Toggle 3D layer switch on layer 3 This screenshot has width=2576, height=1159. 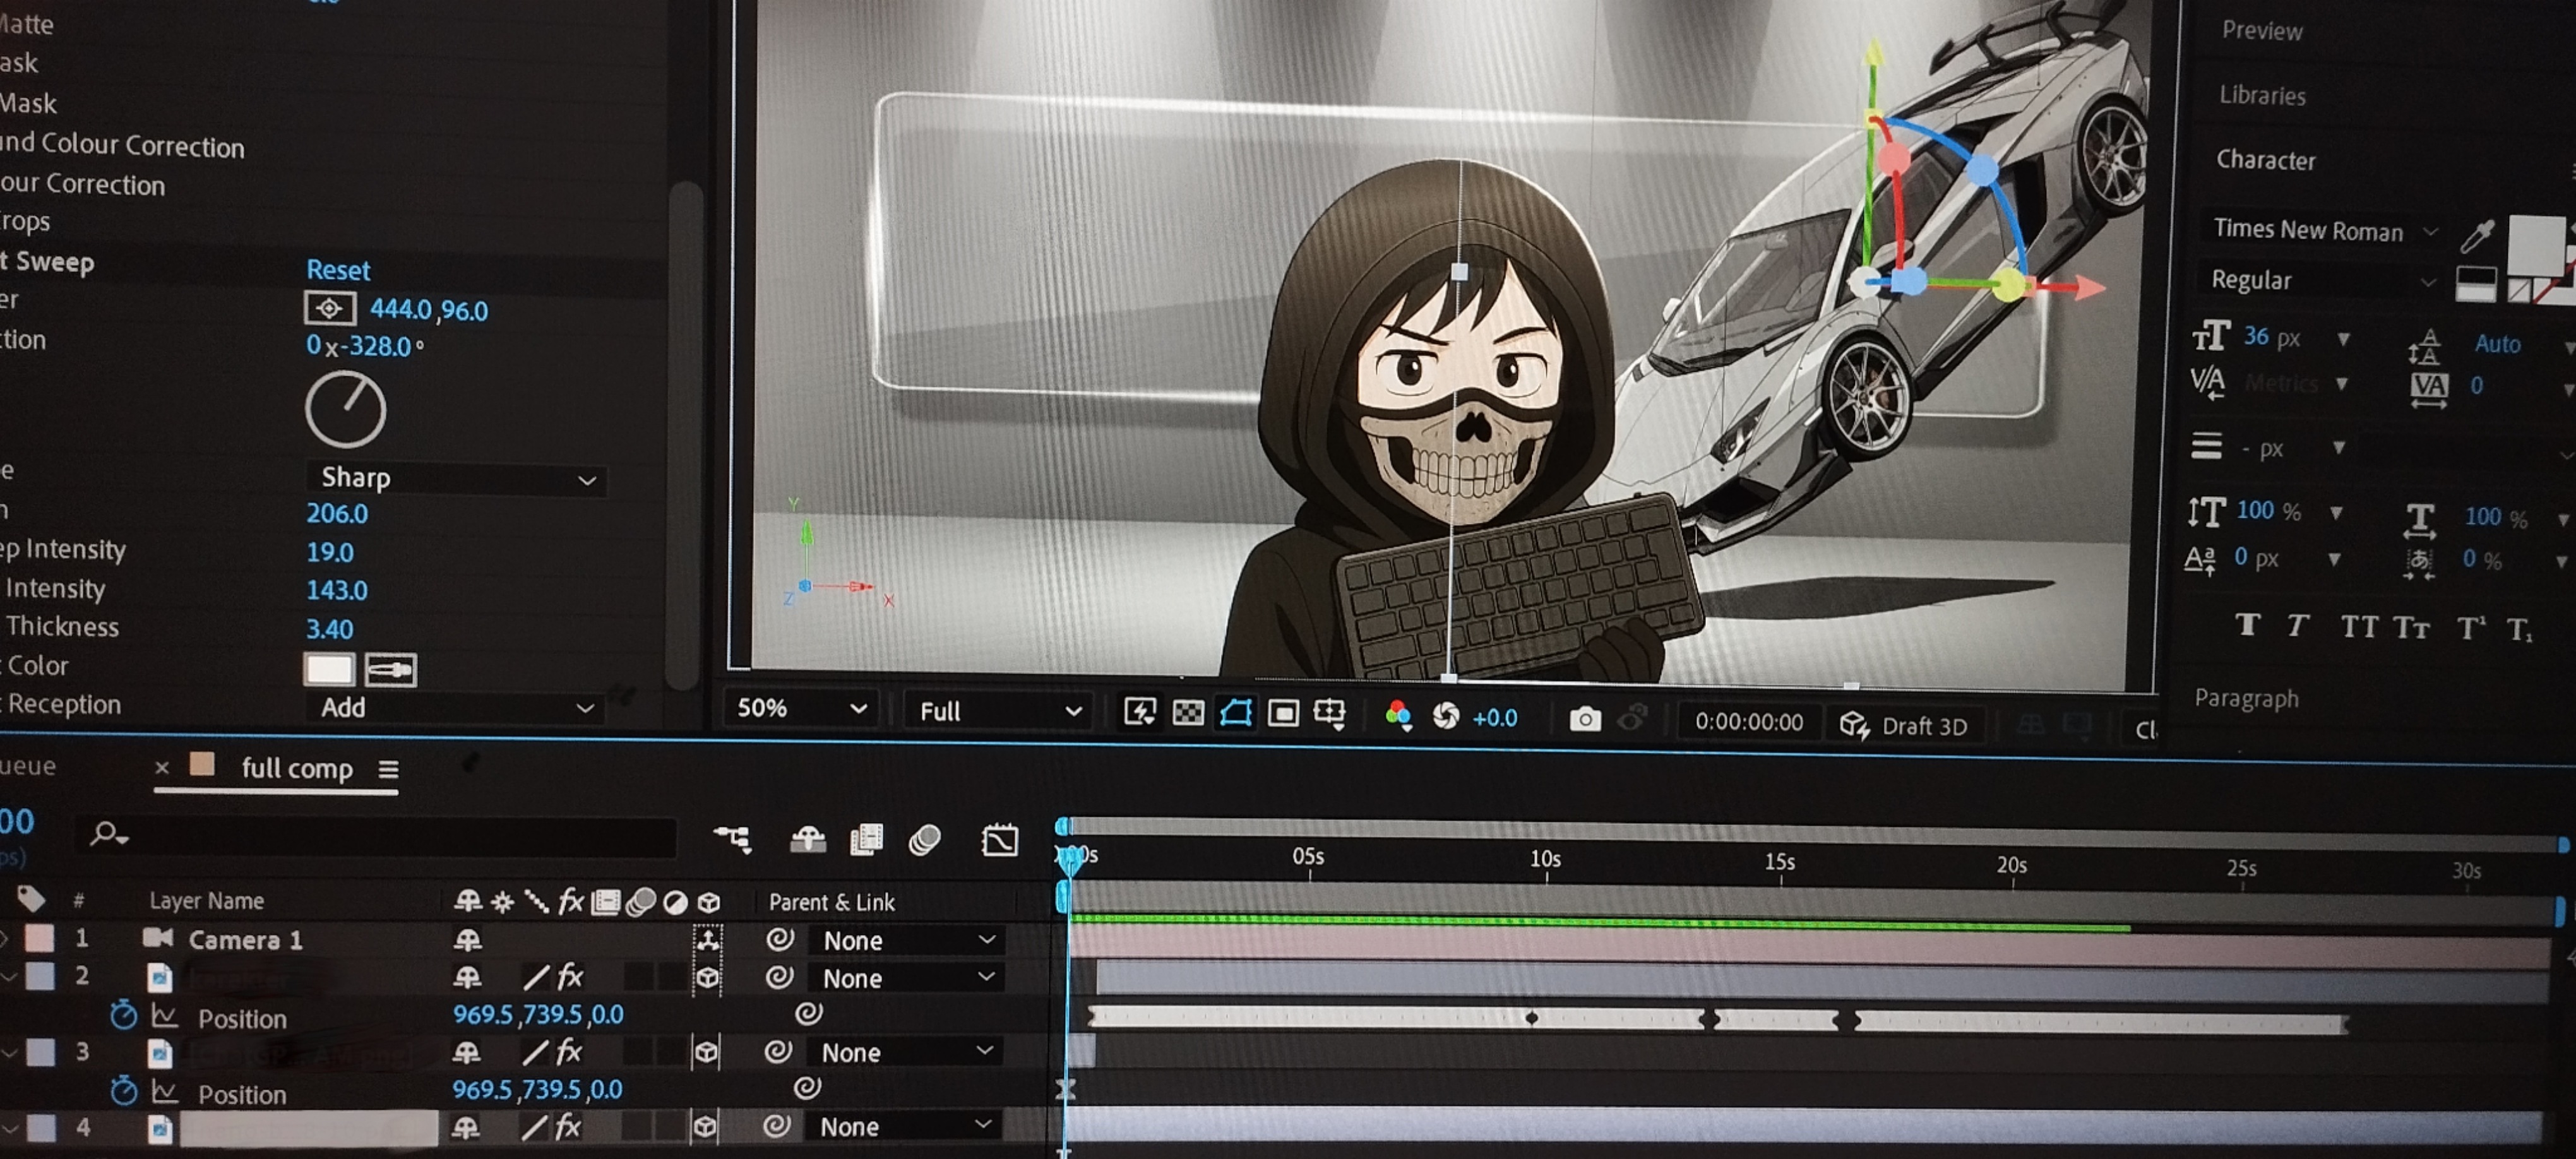click(x=706, y=1051)
